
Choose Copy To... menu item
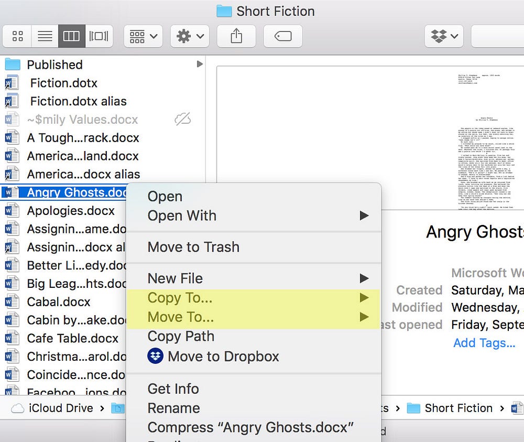point(254,298)
